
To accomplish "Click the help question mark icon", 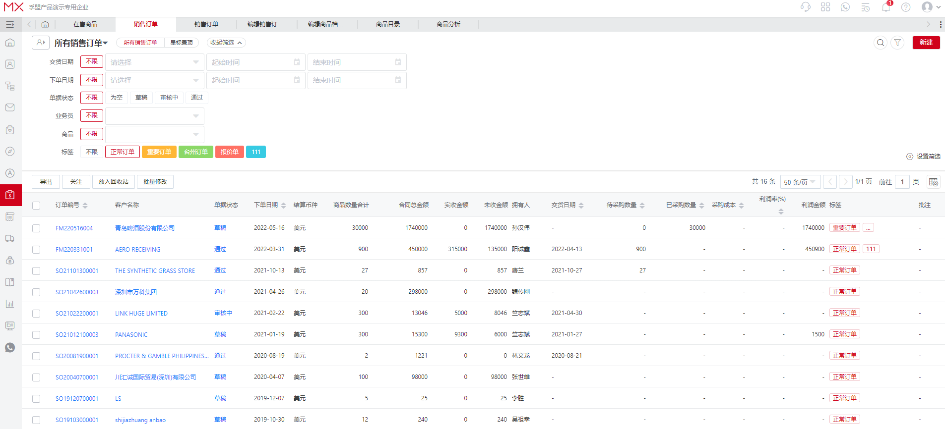I will [906, 7].
